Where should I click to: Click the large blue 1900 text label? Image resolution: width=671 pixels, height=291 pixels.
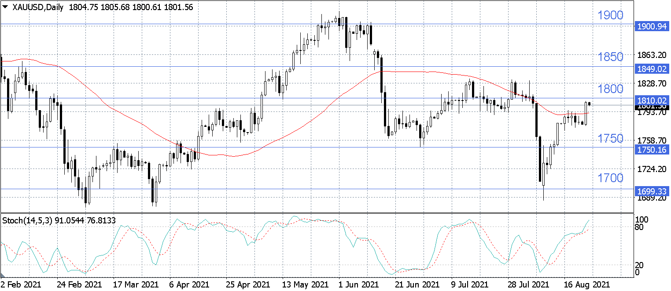click(610, 16)
